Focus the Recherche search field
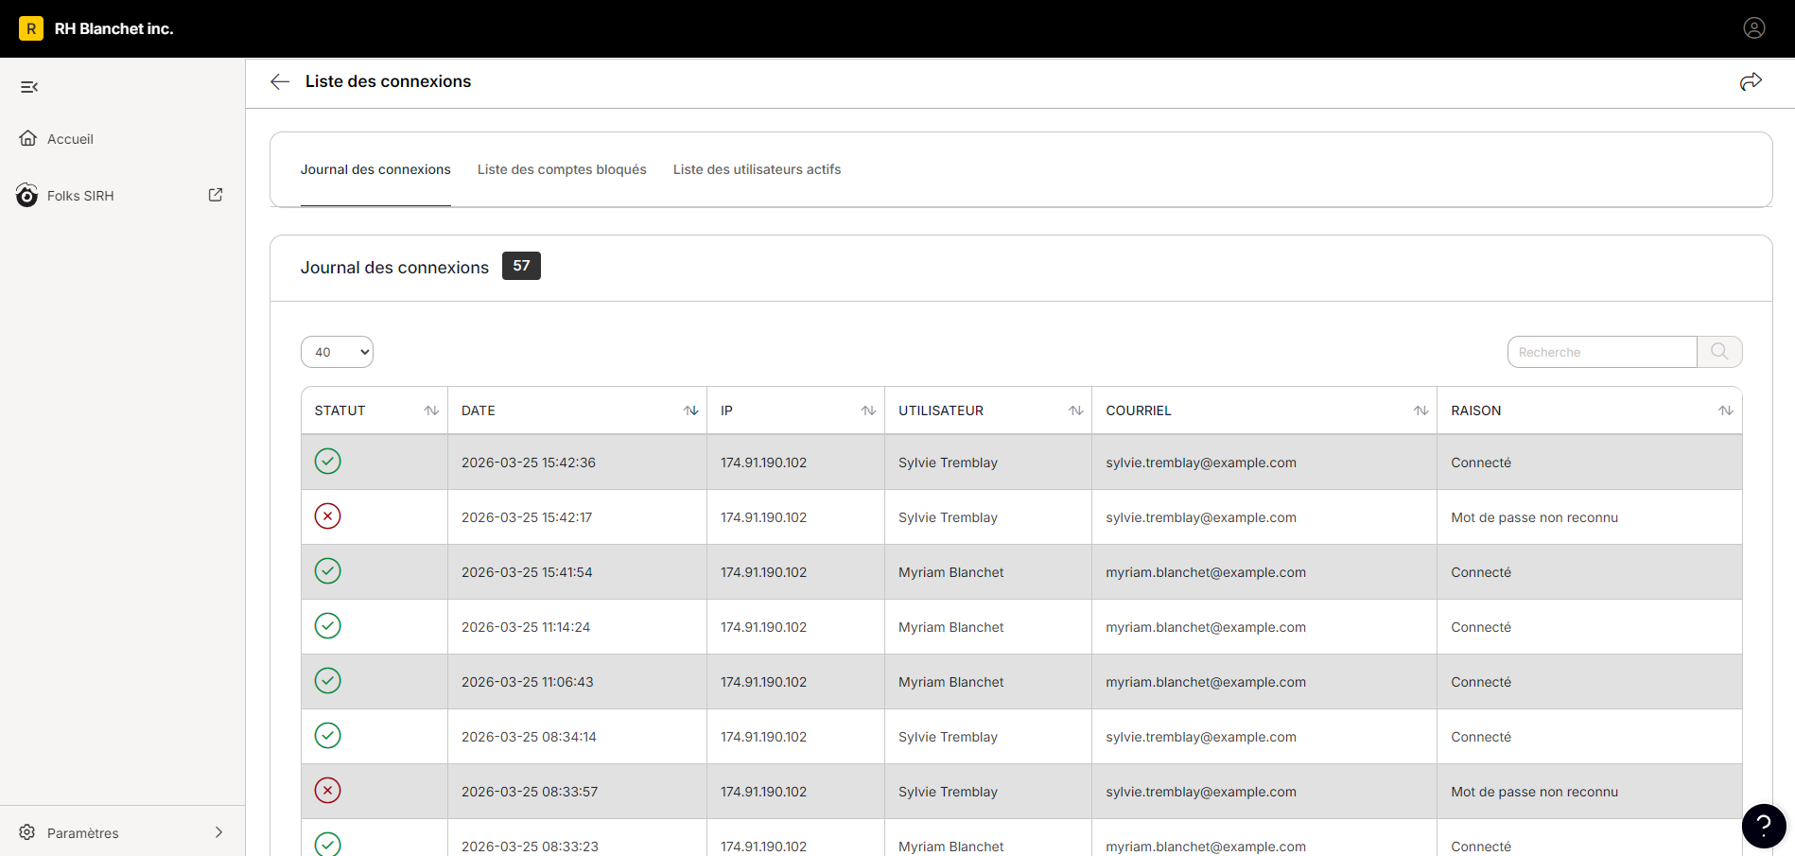Image resolution: width=1795 pixels, height=856 pixels. click(1602, 352)
